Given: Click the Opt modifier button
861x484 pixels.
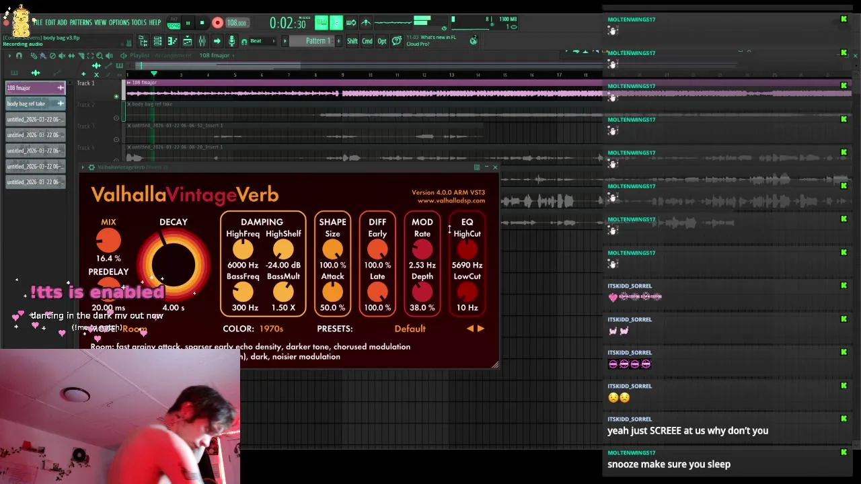Looking at the screenshot, I should 382,41.
